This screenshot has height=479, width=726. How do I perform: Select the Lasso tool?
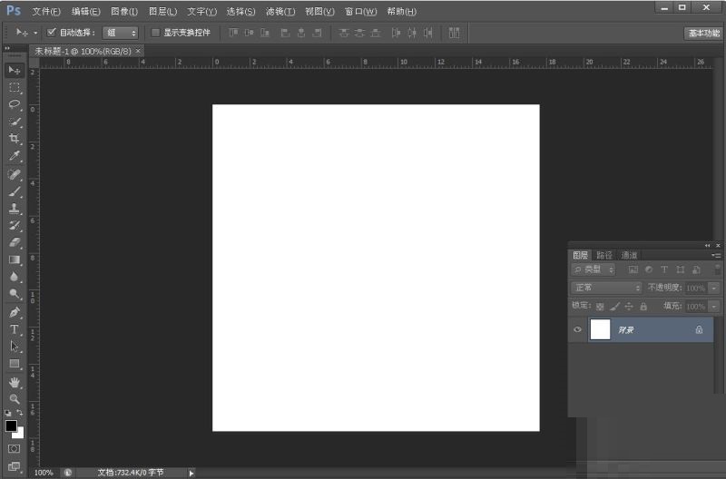(15, 104)
